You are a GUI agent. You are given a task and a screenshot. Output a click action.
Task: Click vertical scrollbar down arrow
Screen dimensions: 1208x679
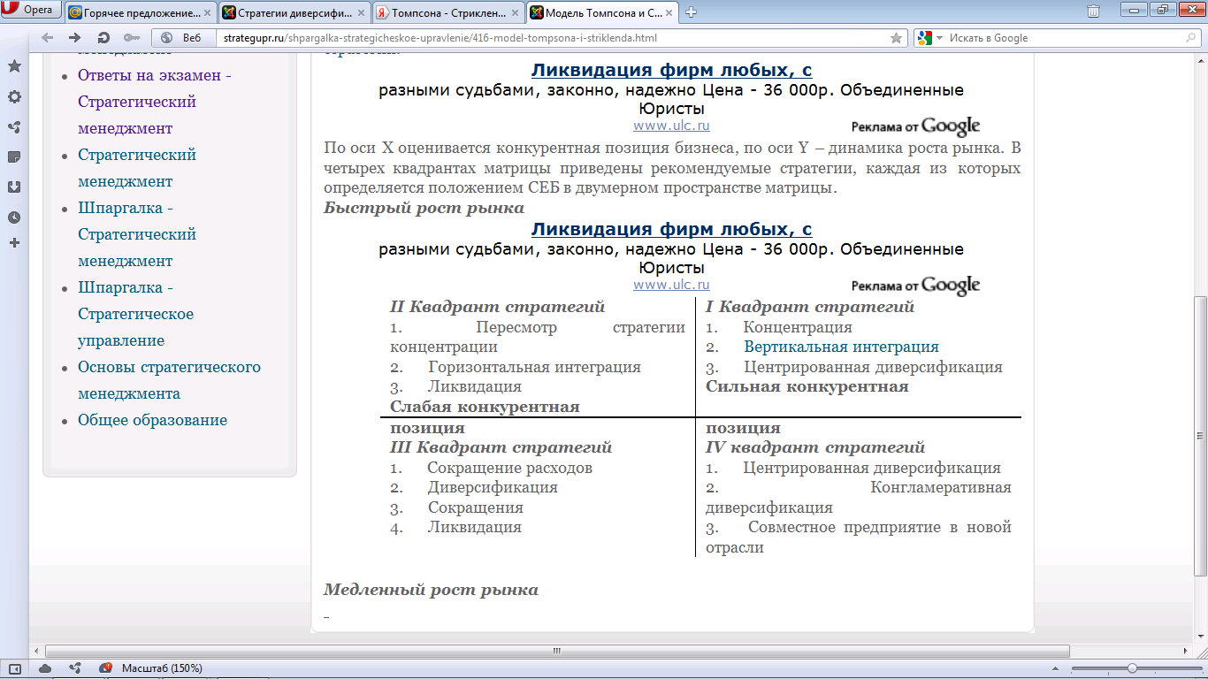click(1201, 637)
